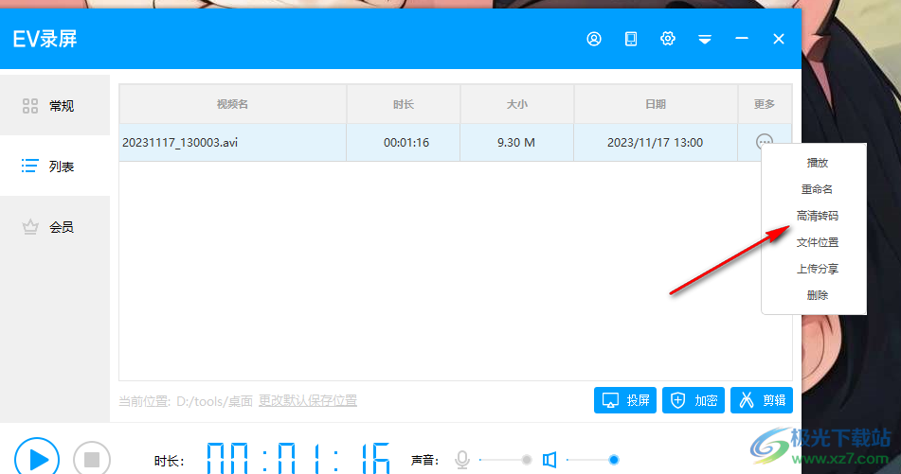Click the 加密 button
This screenshot has height=474, width=901.
pyautogui.click(x=693, y=400)
